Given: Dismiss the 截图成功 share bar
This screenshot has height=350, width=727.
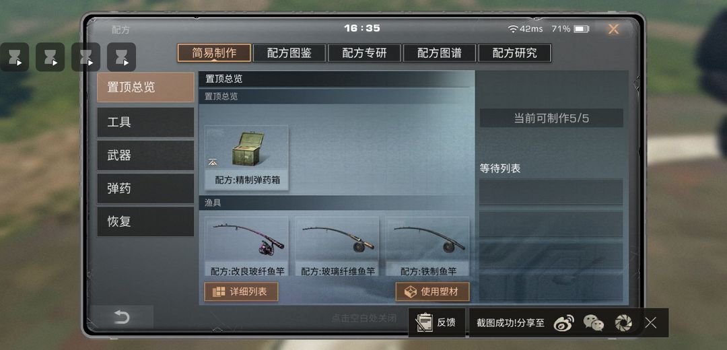Looking at the screenshot, I should click(650, 323).
